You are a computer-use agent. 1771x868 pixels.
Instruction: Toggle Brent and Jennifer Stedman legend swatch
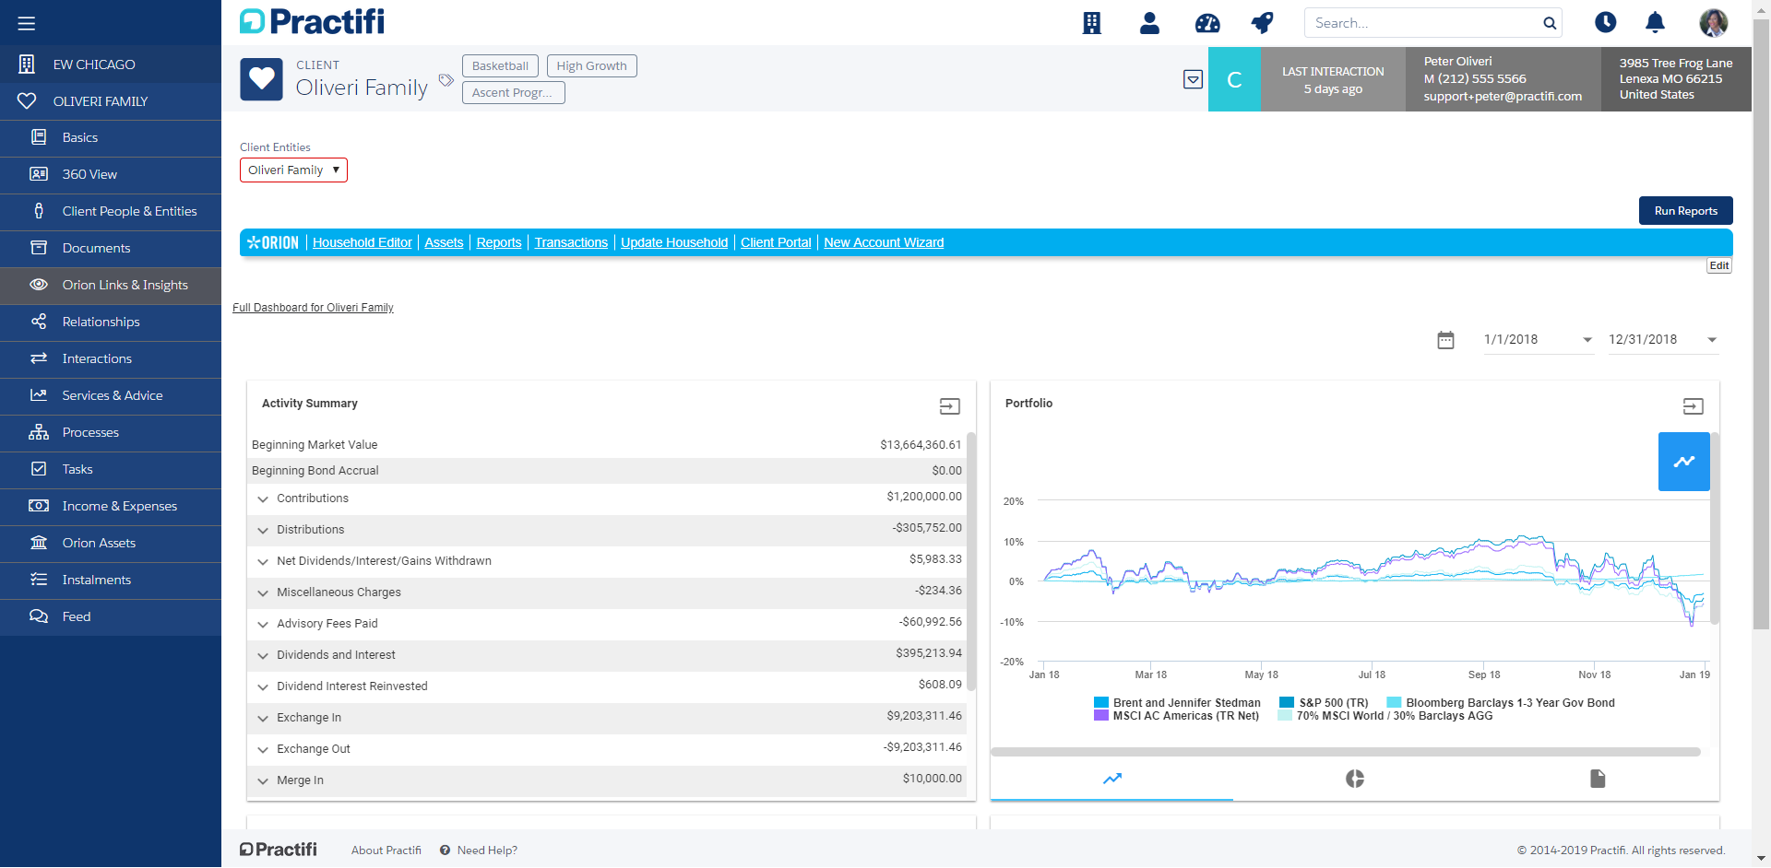pyautogui.click(x=1100, y=703)
